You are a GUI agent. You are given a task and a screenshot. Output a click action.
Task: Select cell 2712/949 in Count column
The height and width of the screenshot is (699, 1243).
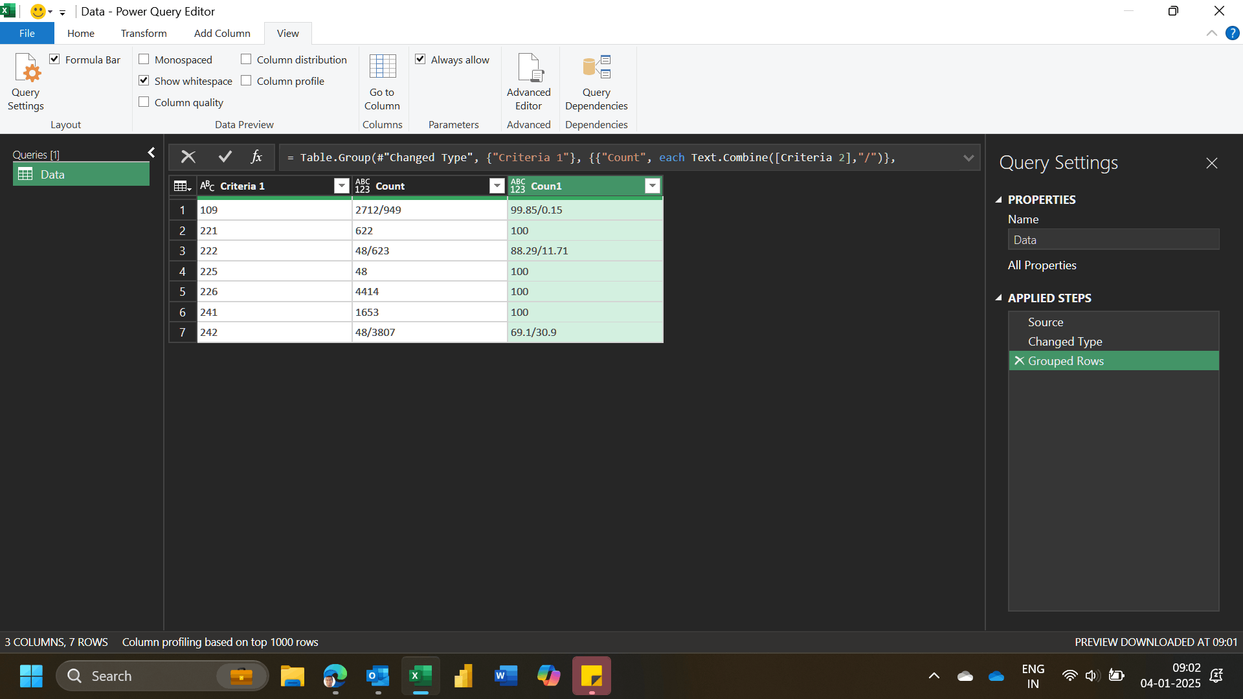pyautogui.click(x=430, y=210)
